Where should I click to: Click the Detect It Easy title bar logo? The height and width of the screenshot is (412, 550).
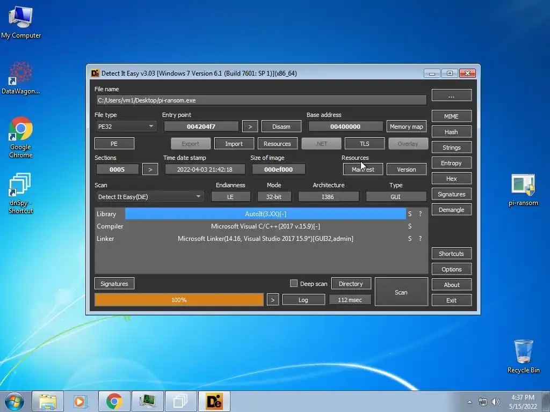(95, 73)
